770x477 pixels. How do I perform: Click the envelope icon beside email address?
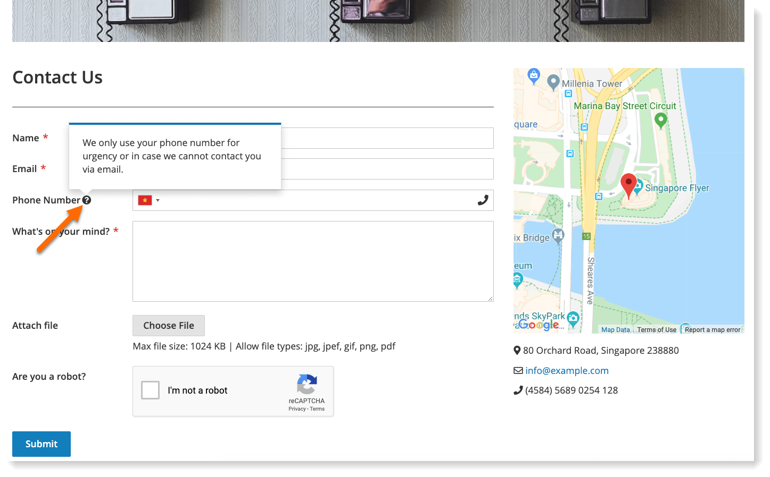tap(518, 371)
